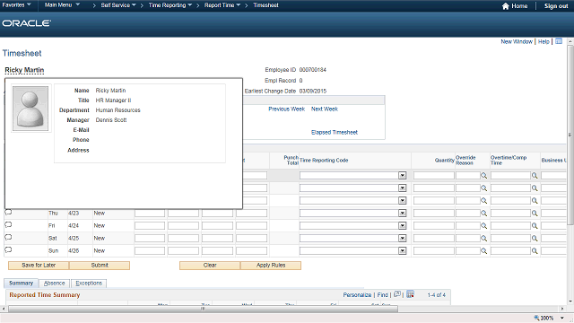Viewport: 574px width, 323px height.
Task: Open the Favorites menu
Action: click(x=16, y=5)
